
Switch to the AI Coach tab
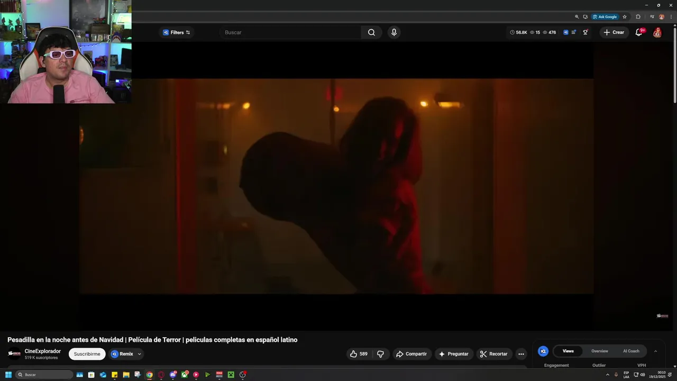631,351
